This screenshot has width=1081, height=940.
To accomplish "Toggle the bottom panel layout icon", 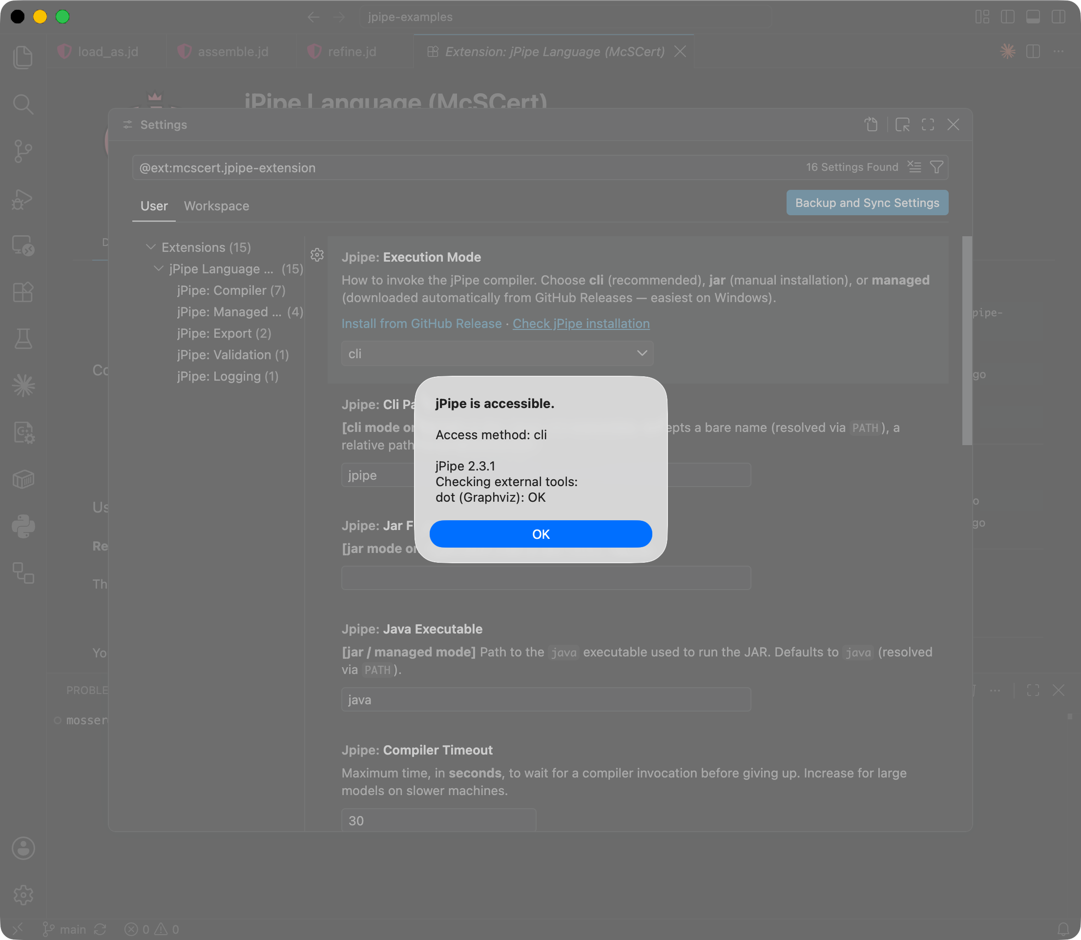I will tap(1033, 17).
